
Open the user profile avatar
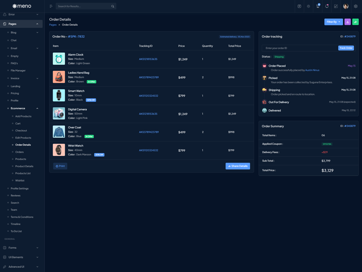click(346, 6)
